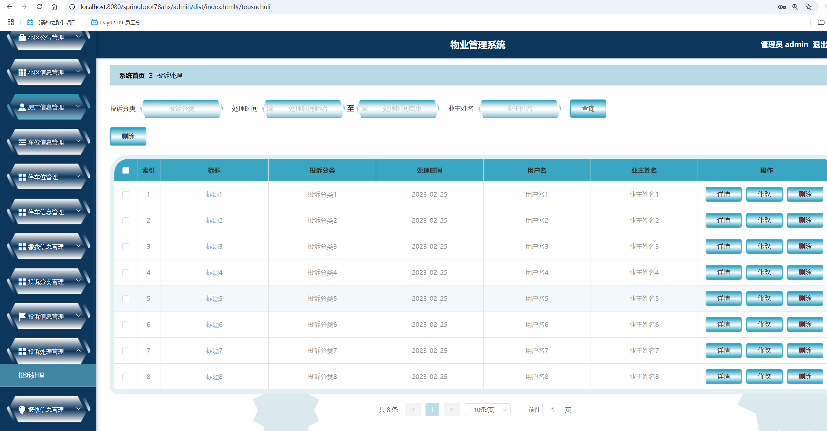Go to 系统首页 breadcrumb link

pyautogui.click(x=132, y=75)
